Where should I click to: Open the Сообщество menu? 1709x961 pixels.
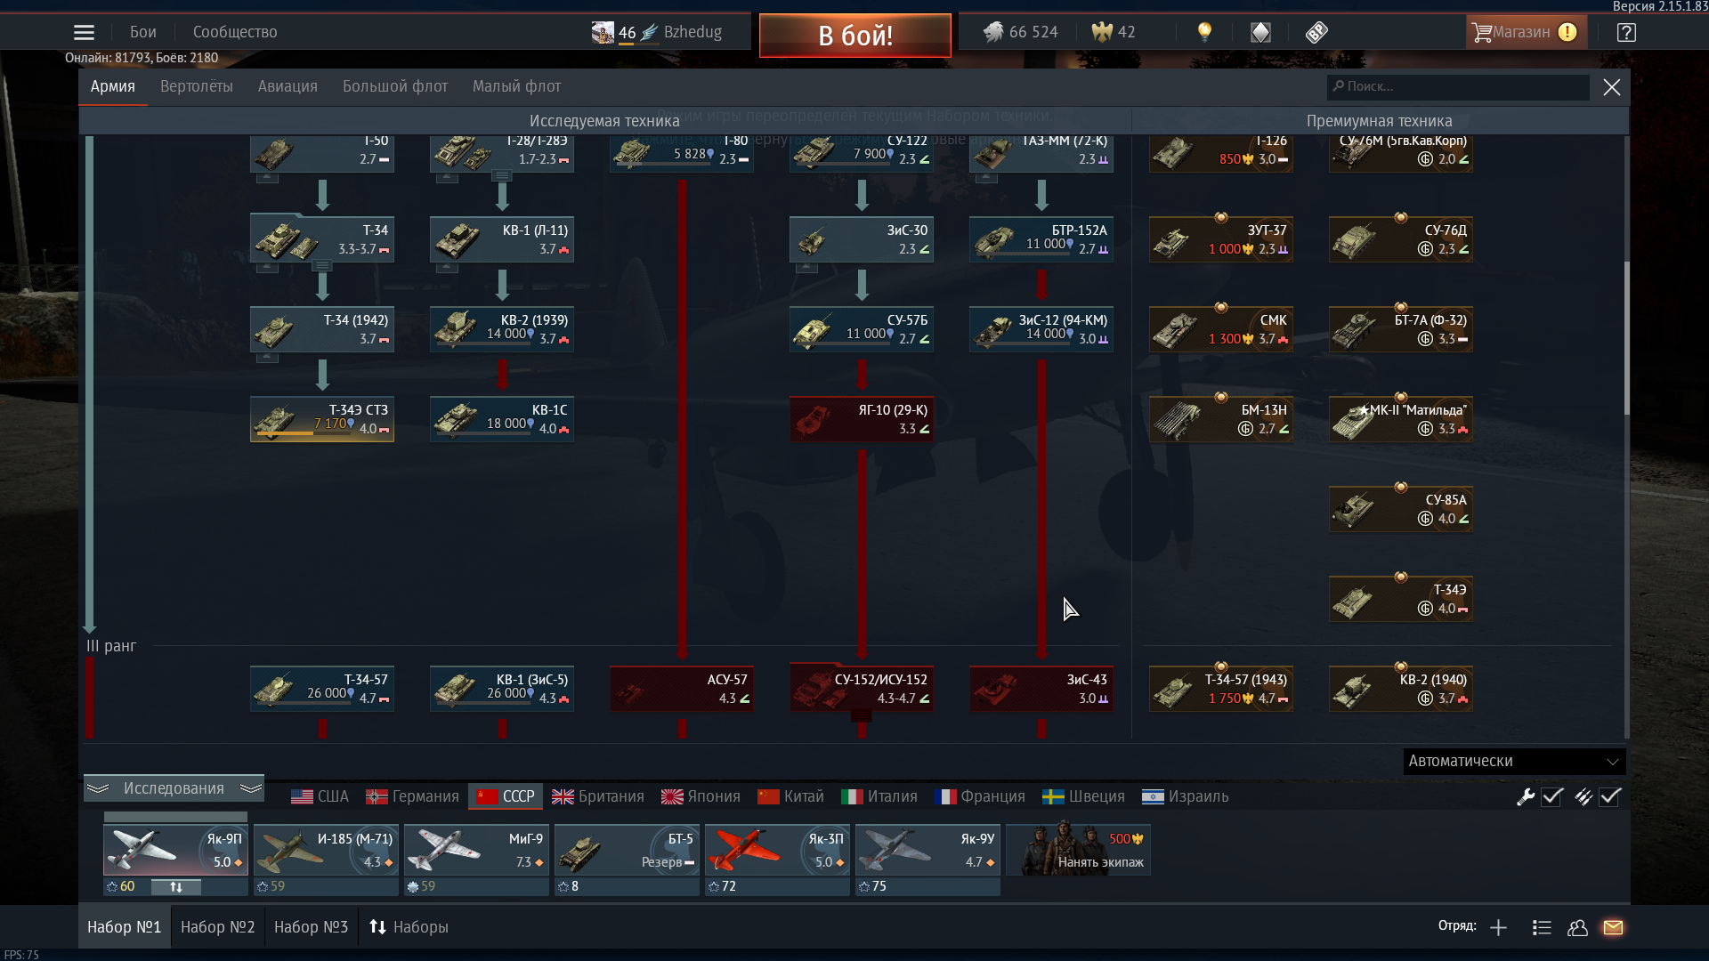235,32
